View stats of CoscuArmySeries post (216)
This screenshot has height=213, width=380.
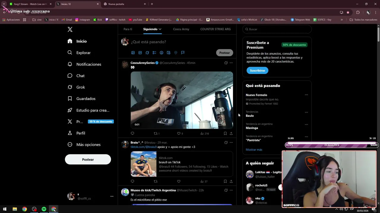205,133
